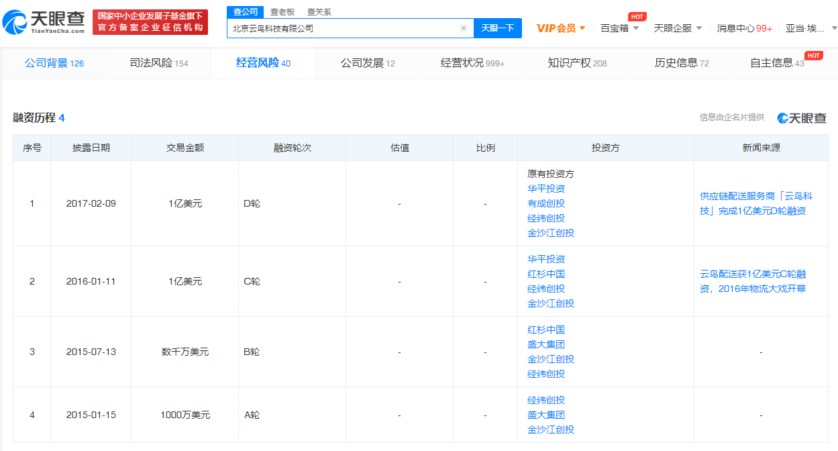The height and width of the screenshot is (451, 838).
Task: Open 盛大集团 in the A轮 row
Action: coord(546,415)
